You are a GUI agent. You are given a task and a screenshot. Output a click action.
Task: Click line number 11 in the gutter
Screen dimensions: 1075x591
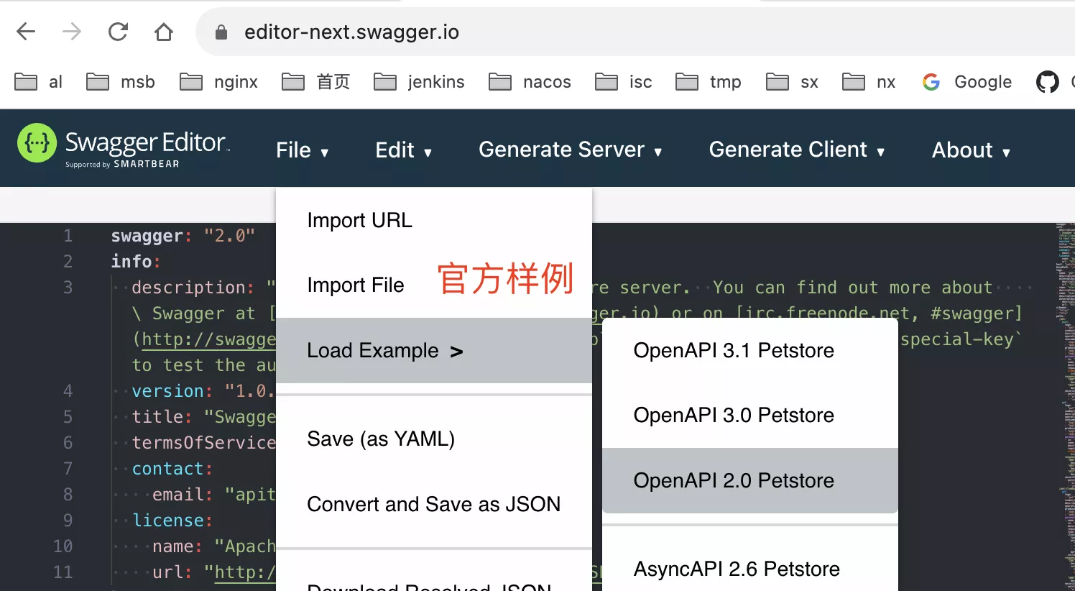[x=63, y=572]
